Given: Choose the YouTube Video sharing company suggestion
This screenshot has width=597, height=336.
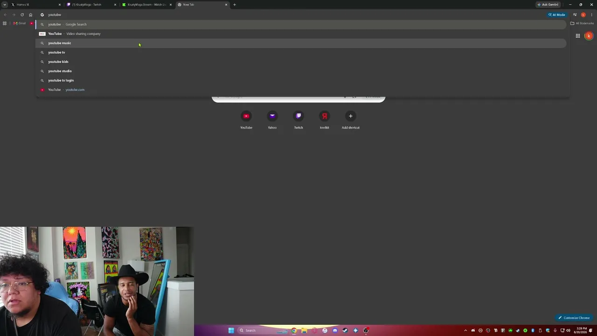Looking at the screenshot, I should [301, 34].
